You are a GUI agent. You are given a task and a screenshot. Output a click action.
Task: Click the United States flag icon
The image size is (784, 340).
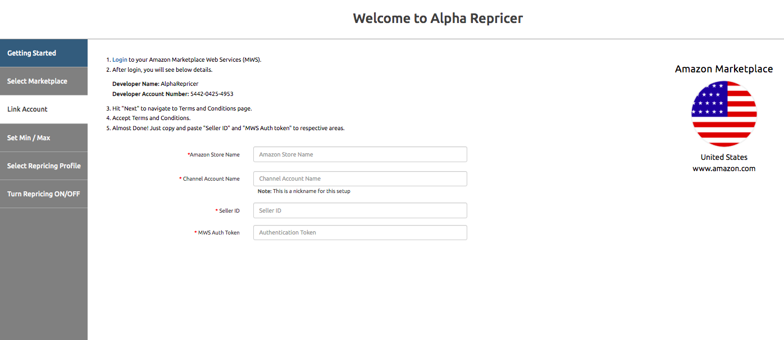pos(724,114)
